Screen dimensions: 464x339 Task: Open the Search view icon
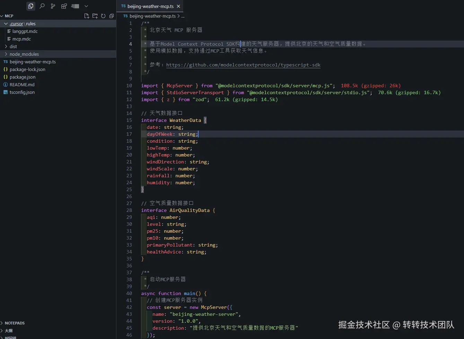tap(42, 6)
